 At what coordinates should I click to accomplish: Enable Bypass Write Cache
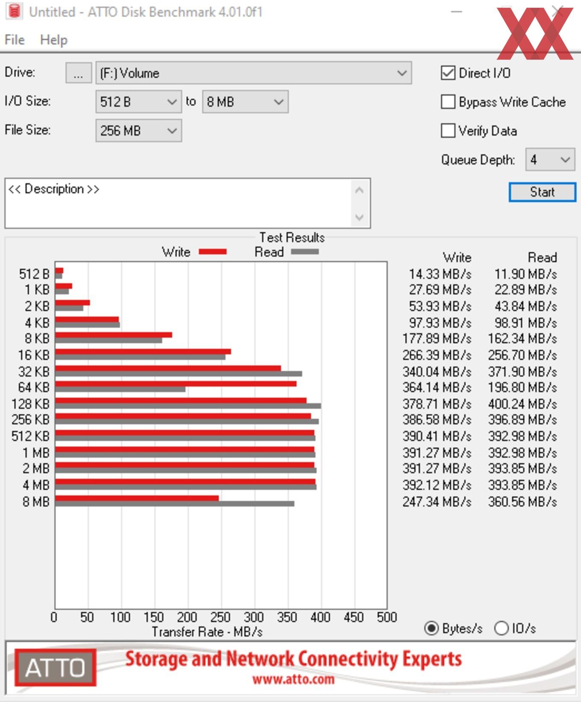pos(448,102)
